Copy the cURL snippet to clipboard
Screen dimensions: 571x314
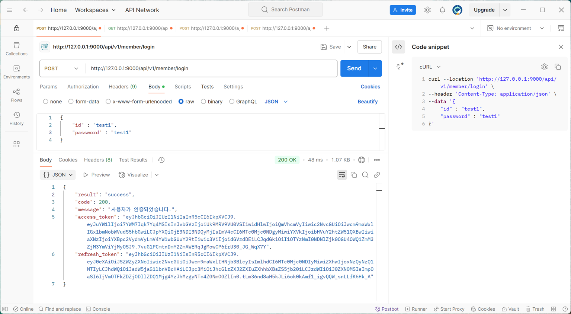[558, 67]
